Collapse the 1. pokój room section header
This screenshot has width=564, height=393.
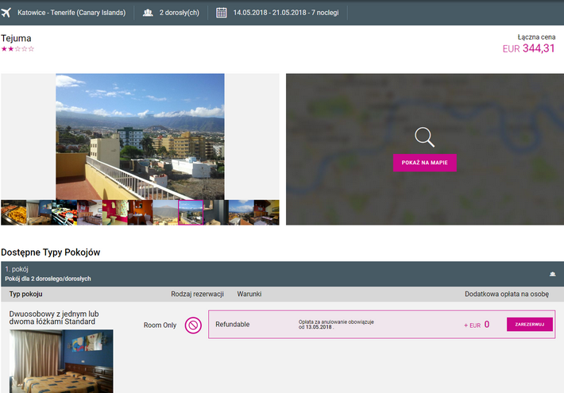(282, 274)
